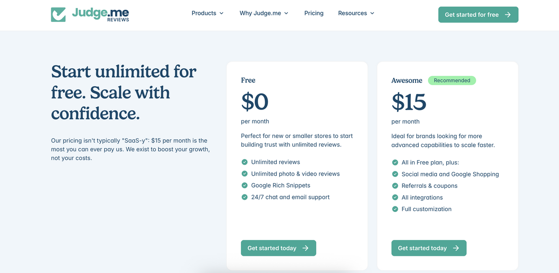Click the checkmark beside Unlimited photo & video reviews

point(245,173)
